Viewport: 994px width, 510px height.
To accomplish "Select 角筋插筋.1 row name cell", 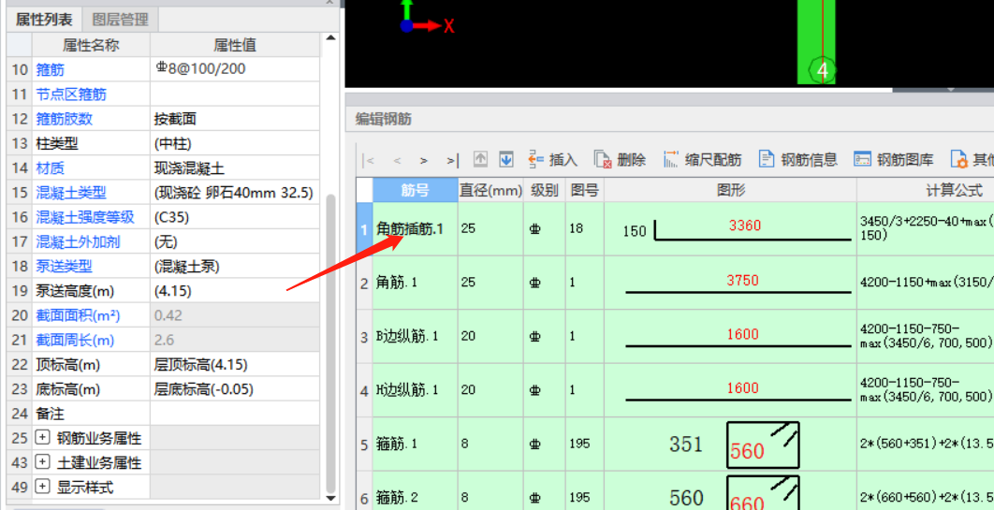I will [x=416, y=228].
